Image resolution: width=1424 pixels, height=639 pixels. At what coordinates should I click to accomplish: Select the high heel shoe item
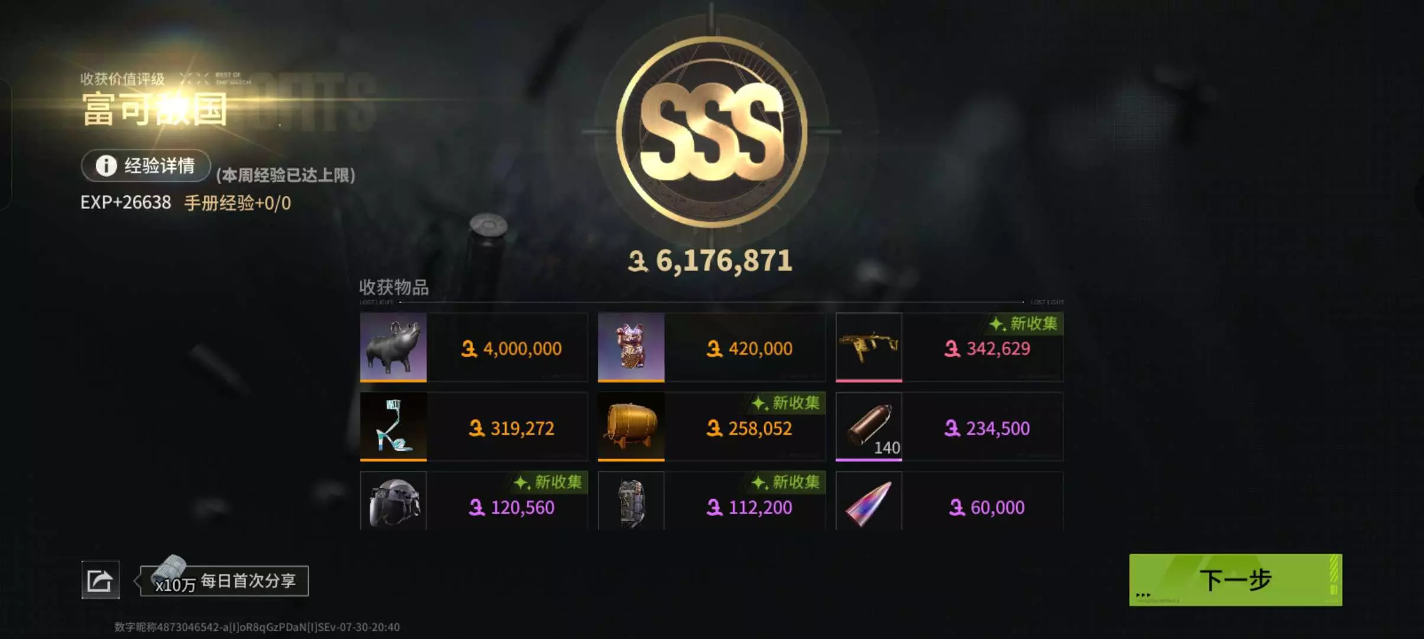tap(393, 427)
